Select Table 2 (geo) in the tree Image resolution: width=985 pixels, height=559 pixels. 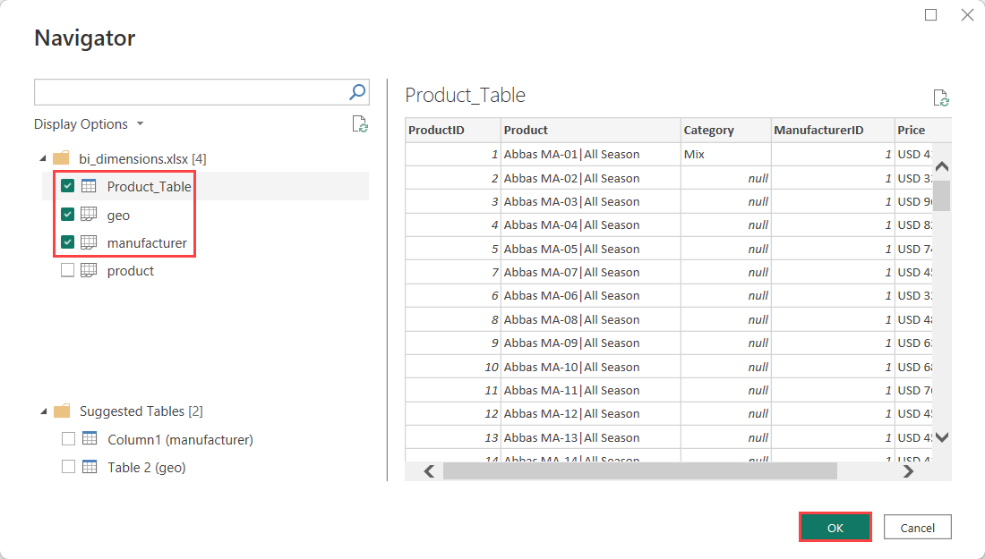(x=146, y=467)
